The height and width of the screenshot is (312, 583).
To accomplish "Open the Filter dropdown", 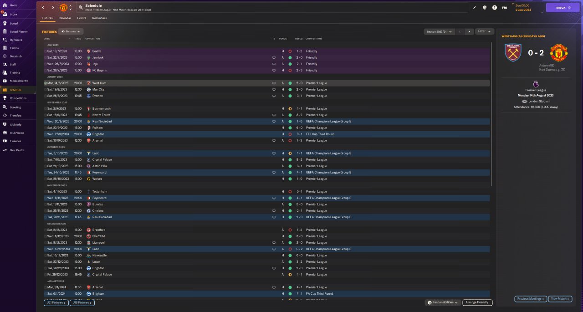I will point(485,31).
